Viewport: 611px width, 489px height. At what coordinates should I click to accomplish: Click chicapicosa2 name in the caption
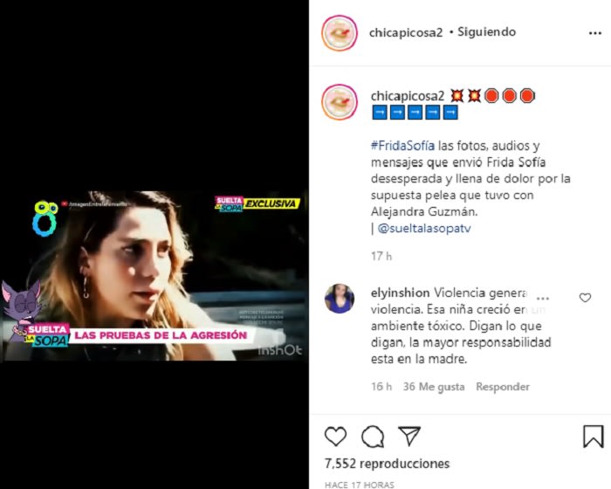pyautogui.click(x=408, y=96)
